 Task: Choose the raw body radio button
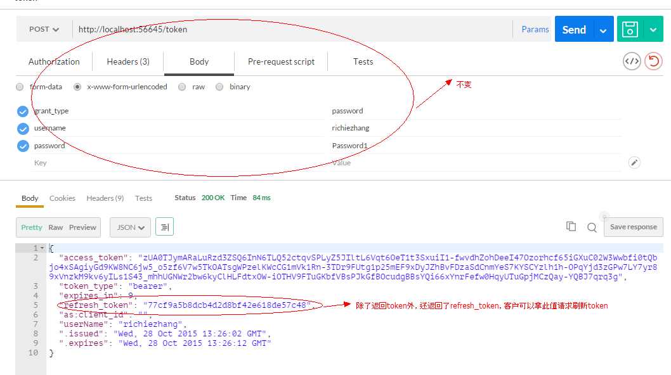pyautogui.click(x=182, y=87)
